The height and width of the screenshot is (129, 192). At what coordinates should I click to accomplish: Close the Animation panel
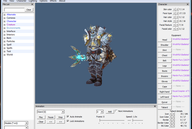pos(155,106)
